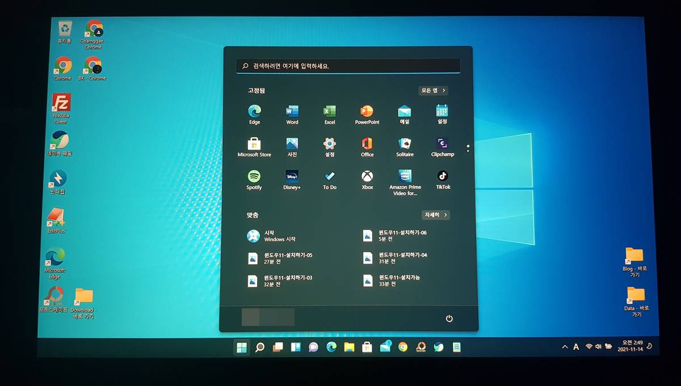Select the Chrome desktop shortcut
Viewport: 681px width, 386px height.
click(x=62, y=68)
